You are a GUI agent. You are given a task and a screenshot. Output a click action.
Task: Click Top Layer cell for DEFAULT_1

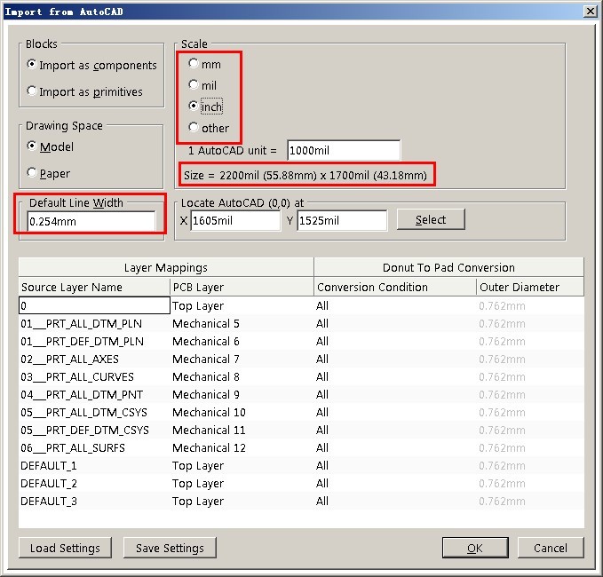pyautogui.click(x=242, y=465)
